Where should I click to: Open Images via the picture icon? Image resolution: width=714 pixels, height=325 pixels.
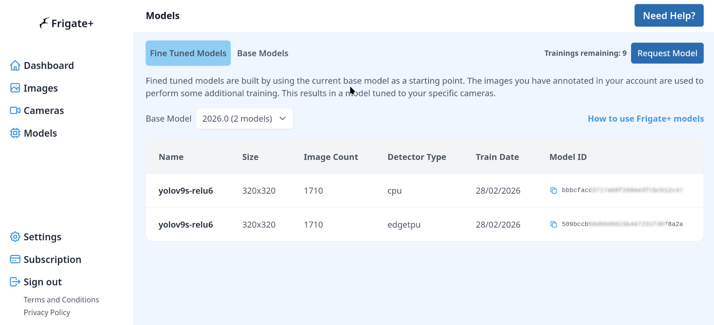[x=15, y=88]
